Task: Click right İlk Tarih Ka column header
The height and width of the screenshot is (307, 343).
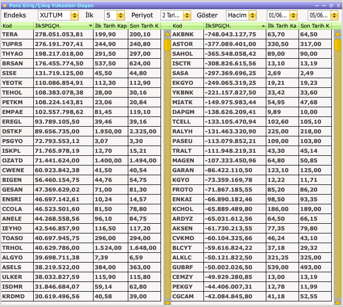Action: (282, 26)
